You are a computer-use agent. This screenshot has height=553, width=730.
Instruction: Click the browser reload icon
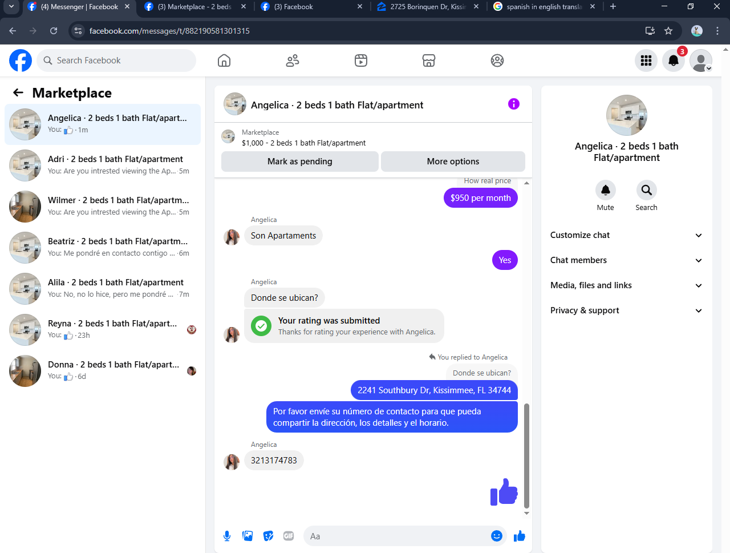[54, 31]
